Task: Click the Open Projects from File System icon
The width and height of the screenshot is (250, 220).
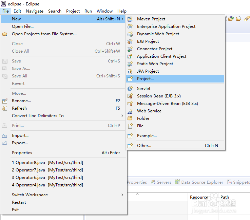Action: click(x=5, y=34)
